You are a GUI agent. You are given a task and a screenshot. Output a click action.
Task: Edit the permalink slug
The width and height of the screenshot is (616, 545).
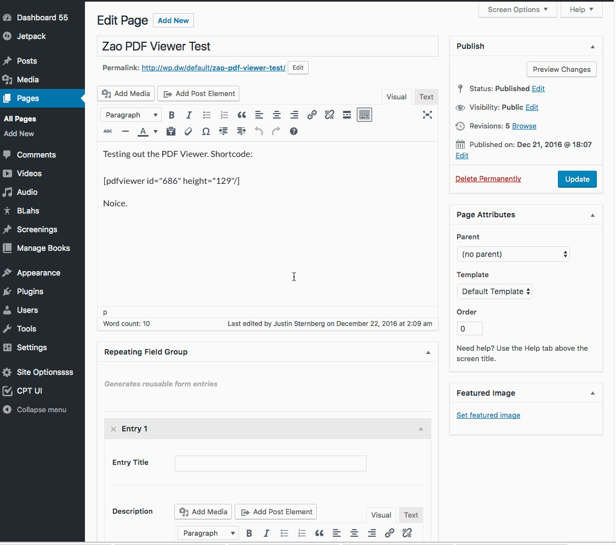[298, 68]
